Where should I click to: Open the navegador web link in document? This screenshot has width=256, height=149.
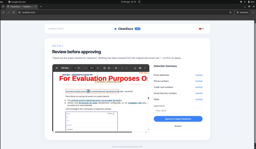point(135,103)
